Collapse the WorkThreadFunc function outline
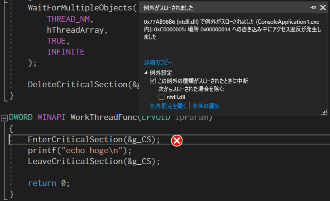 (x=4, y=118)
